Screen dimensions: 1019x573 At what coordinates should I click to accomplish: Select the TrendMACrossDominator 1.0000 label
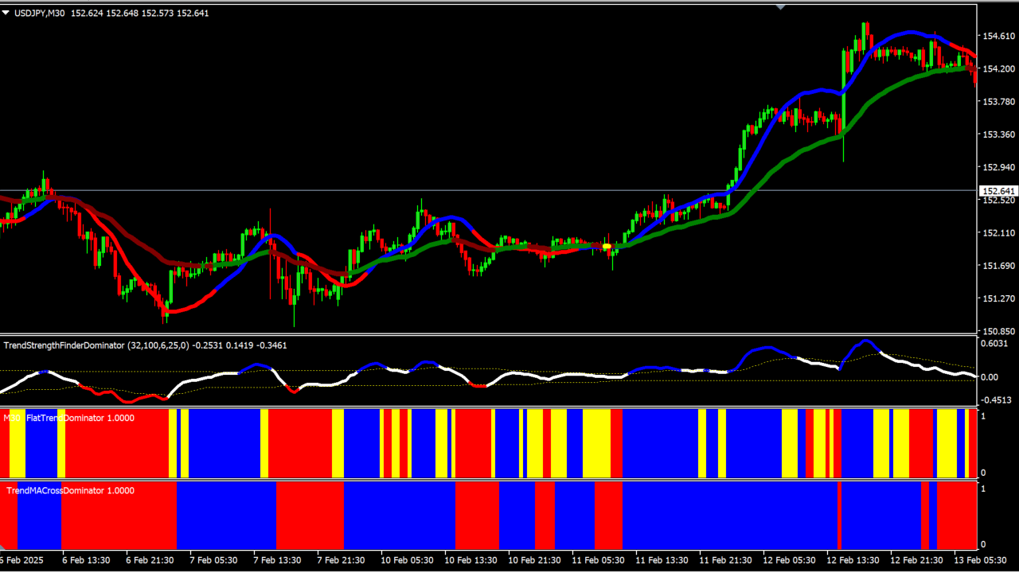click(x=70, y=490)
